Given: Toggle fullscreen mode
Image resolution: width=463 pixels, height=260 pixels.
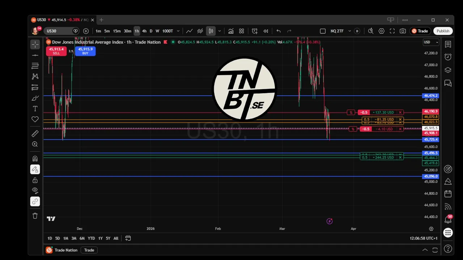Looking at the screenshot, I should coord(392,31).
